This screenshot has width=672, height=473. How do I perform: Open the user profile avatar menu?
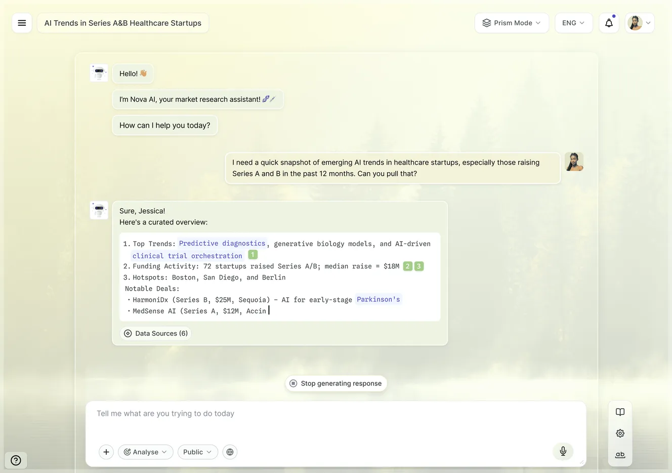coord(640,23)
